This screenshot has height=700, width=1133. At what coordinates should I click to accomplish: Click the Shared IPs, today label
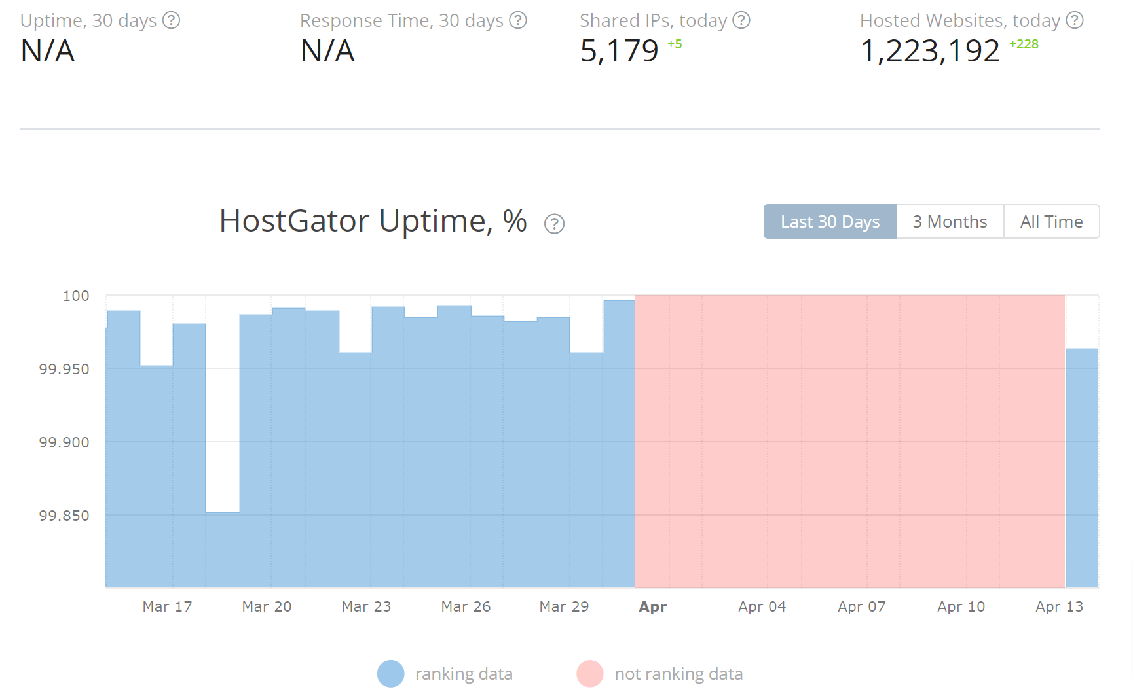pos(654,21)
